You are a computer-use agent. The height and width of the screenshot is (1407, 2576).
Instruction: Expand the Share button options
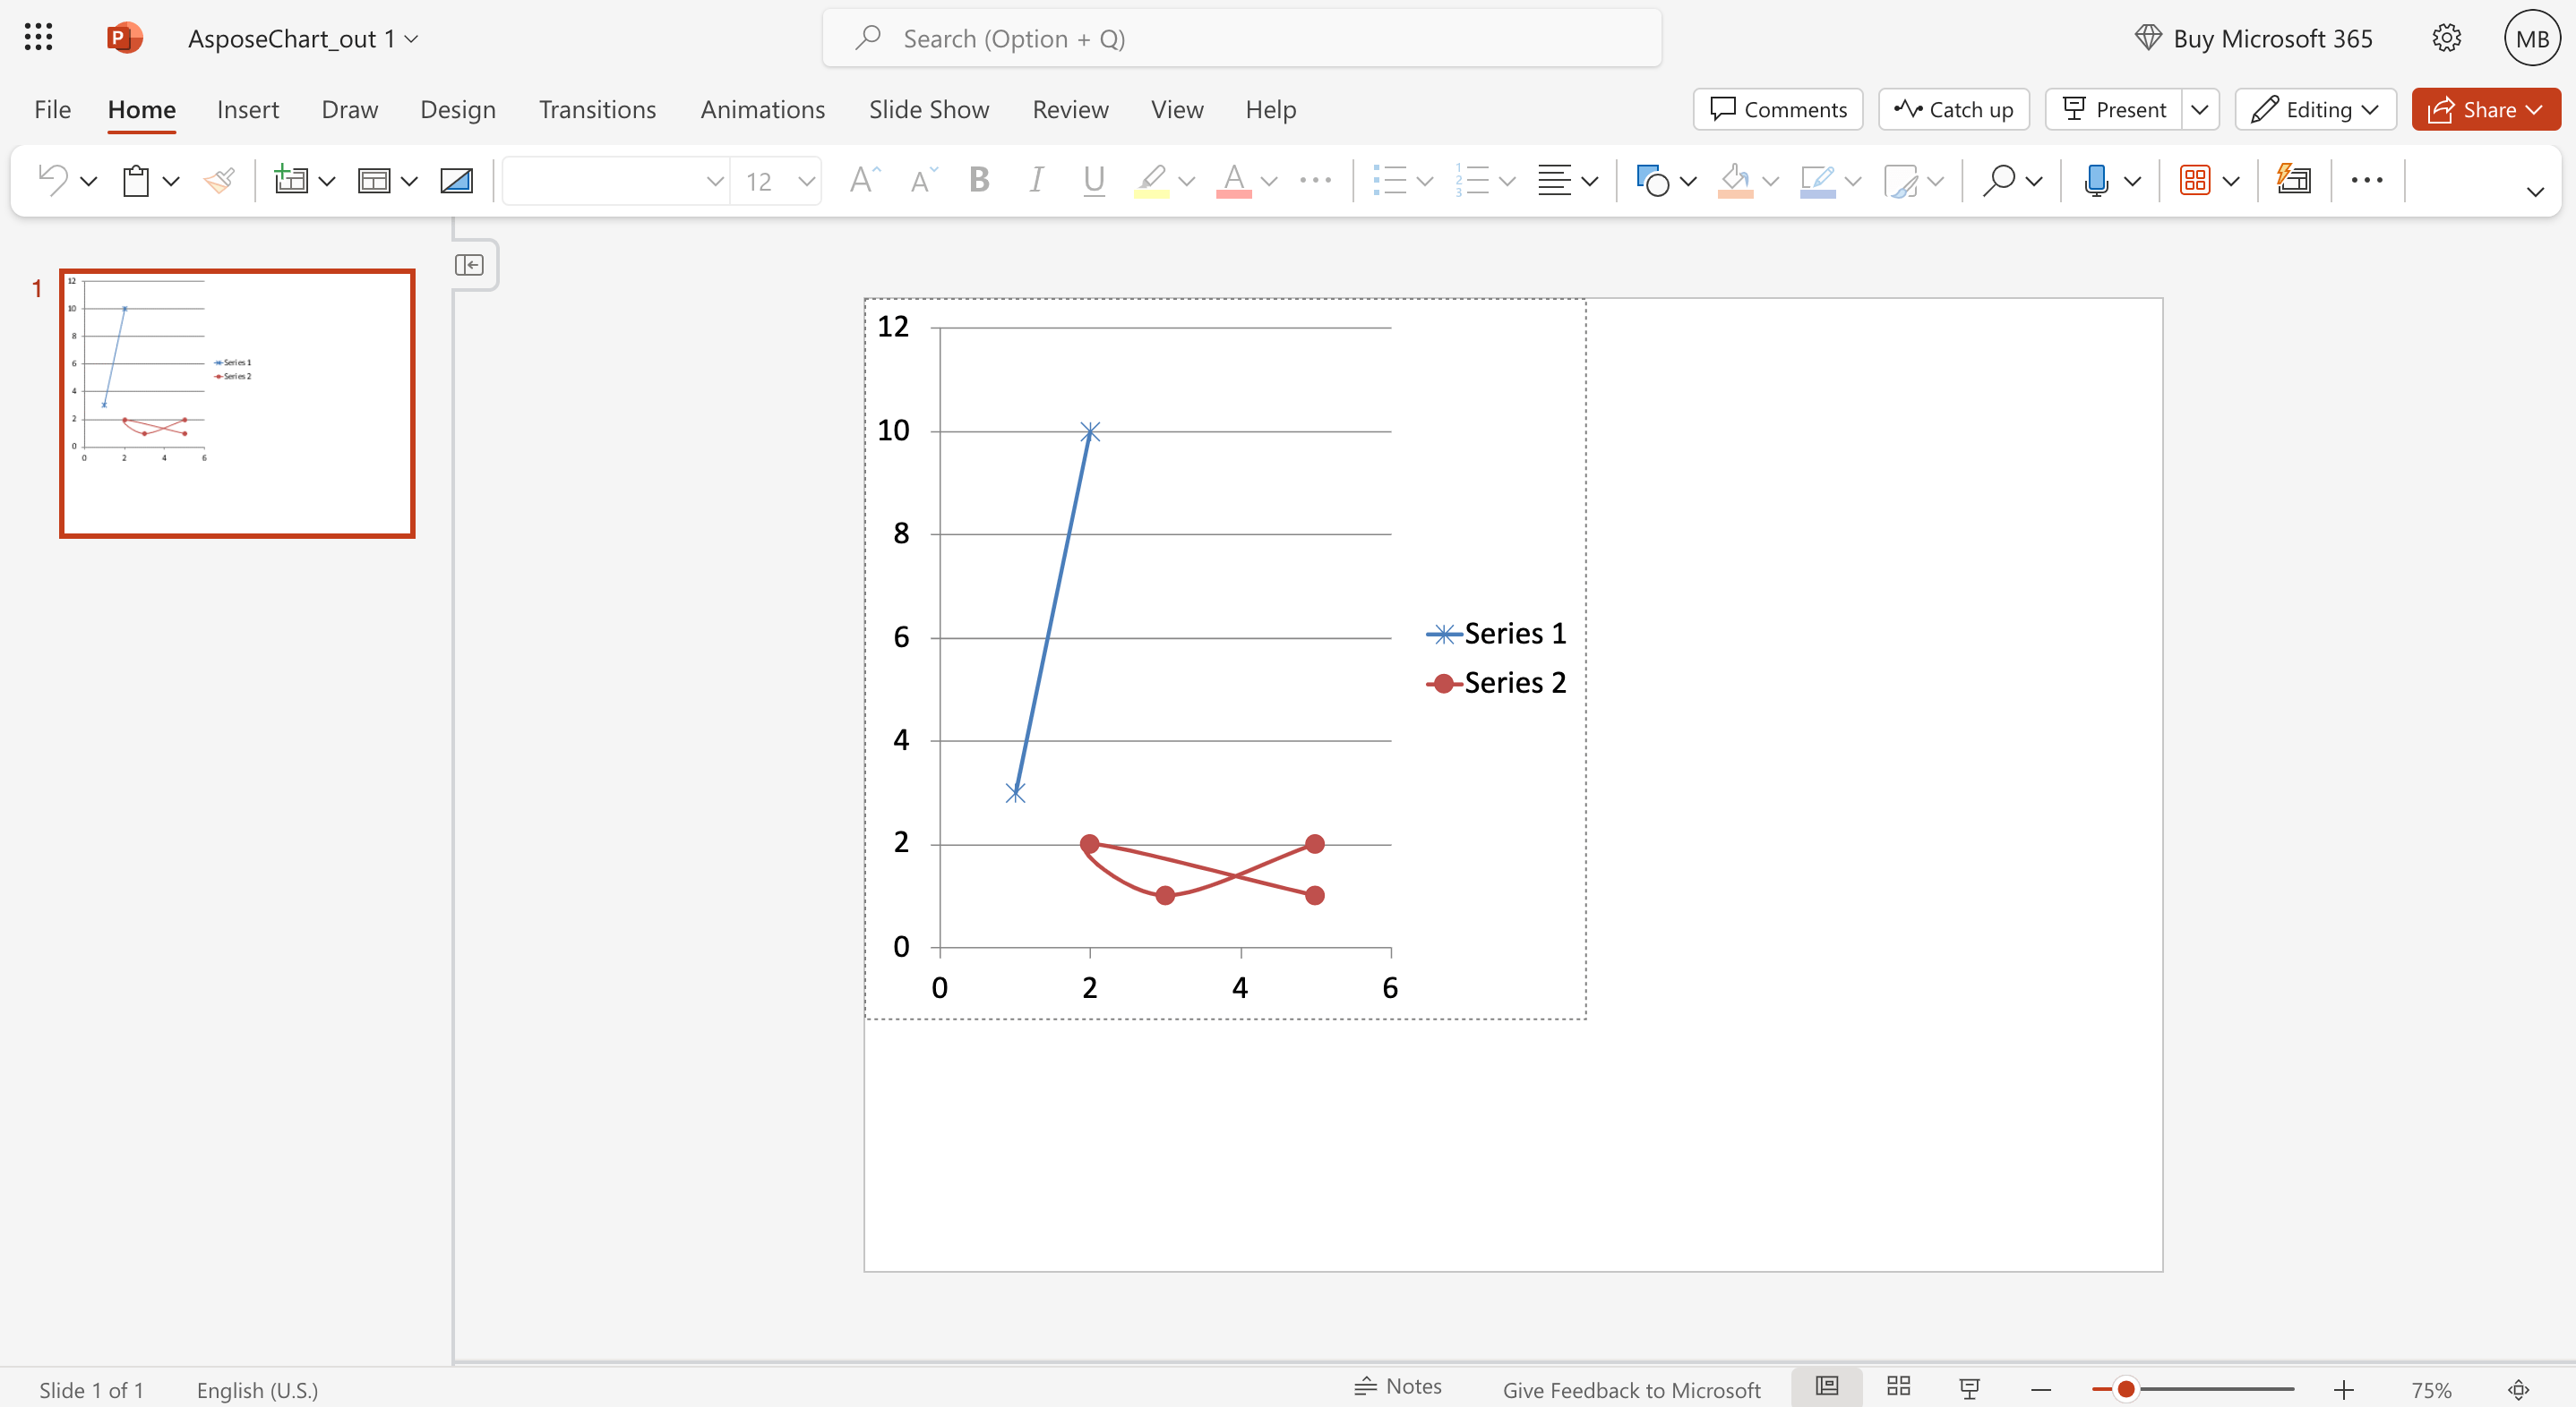[2537, 109]
